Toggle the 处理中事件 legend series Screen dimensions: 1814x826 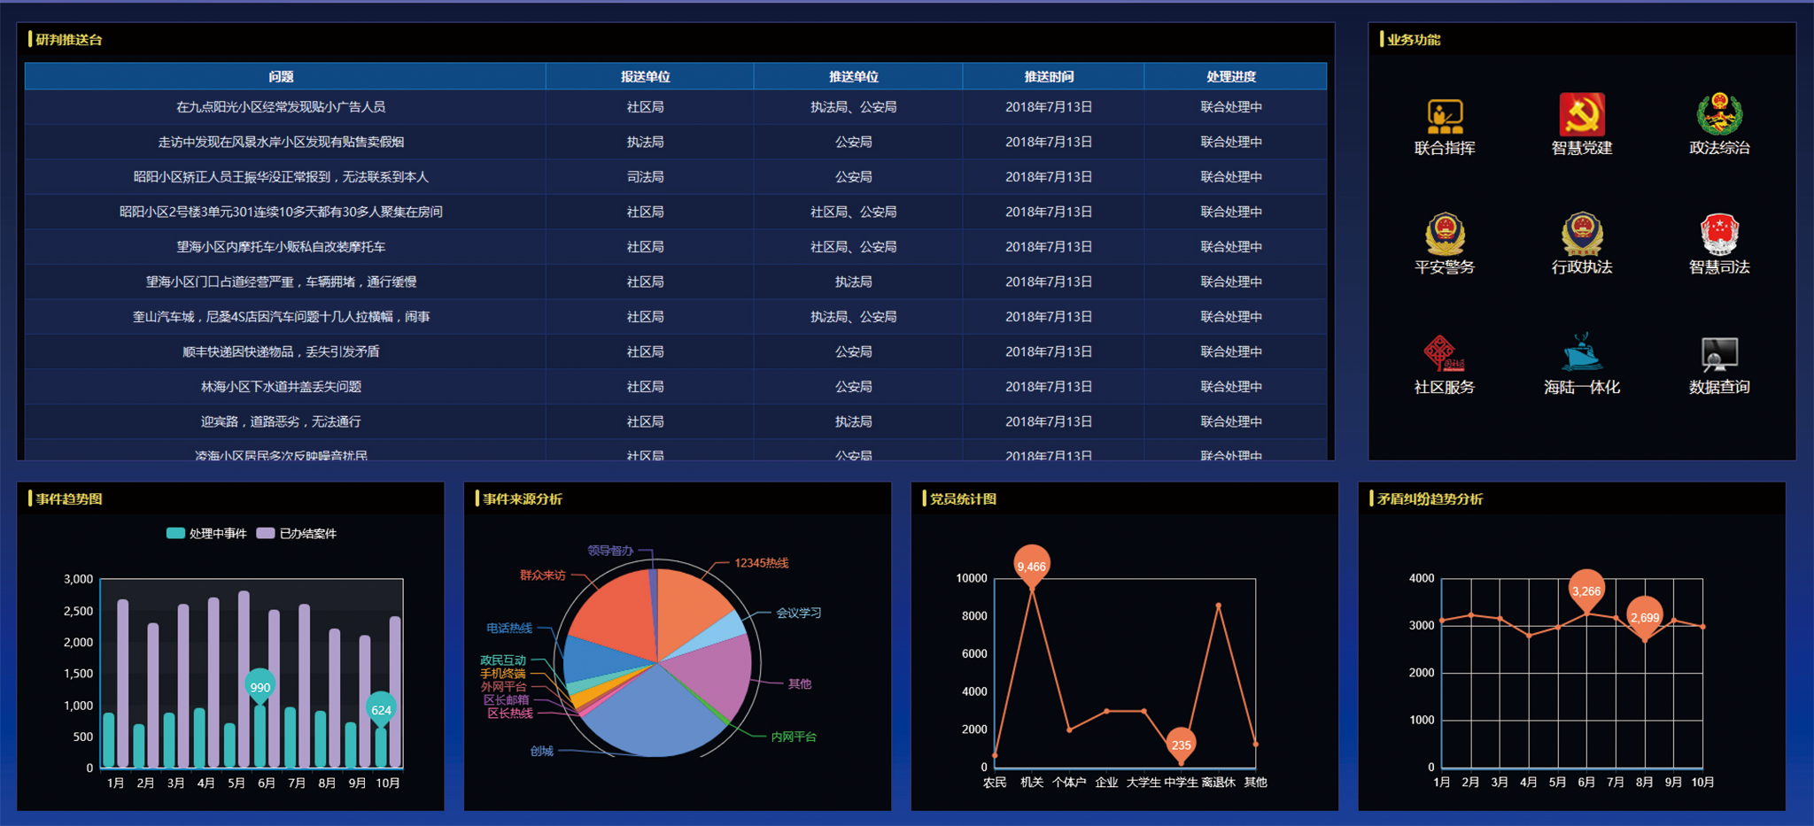pyautogui.click(x=206, y=534)
